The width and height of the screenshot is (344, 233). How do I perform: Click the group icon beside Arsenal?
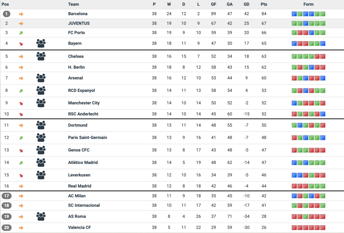pos(41,78)
